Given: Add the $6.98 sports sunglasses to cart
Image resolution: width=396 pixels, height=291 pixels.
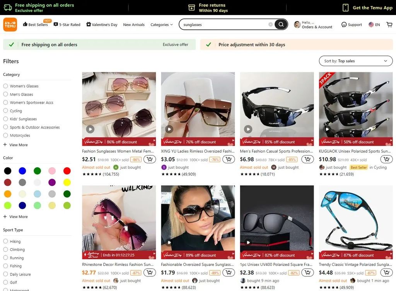Looking at the screenshot, I should (307, 159).
